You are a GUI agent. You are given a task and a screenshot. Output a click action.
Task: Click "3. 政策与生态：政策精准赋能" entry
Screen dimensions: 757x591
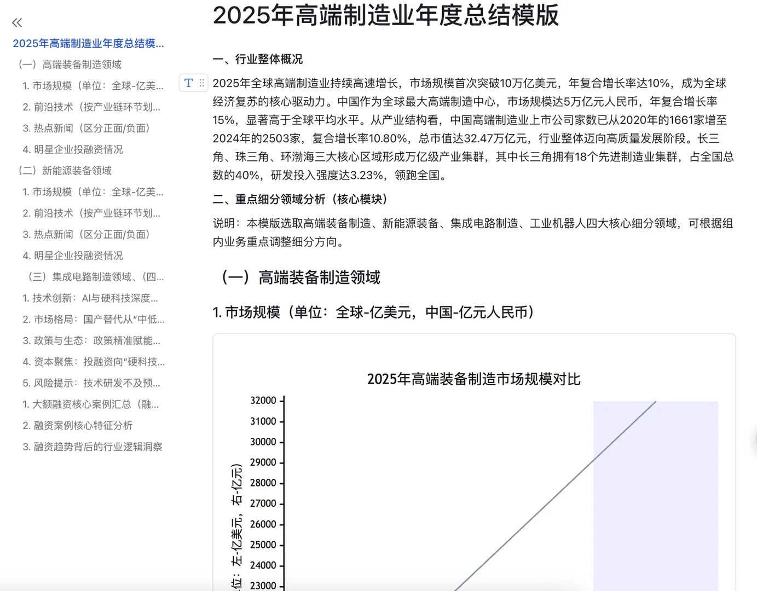[91, 340]
